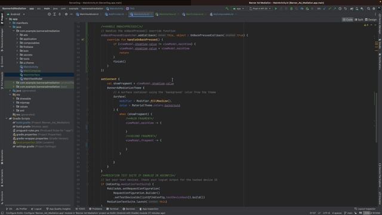Click override gutter icon beside handleOnBackPressed

[83, 39]
